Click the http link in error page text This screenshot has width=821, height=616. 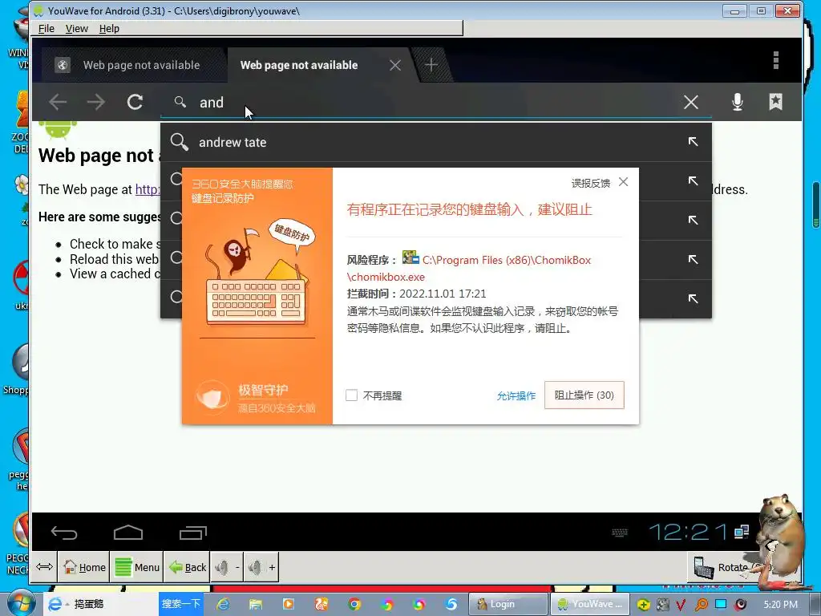[148, 189]
